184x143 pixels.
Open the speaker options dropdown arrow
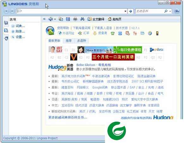[x=55, y=19]
